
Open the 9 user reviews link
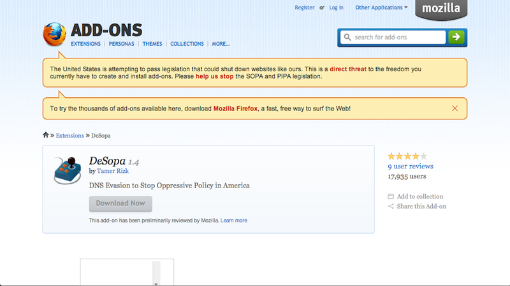tap(411, 167)
